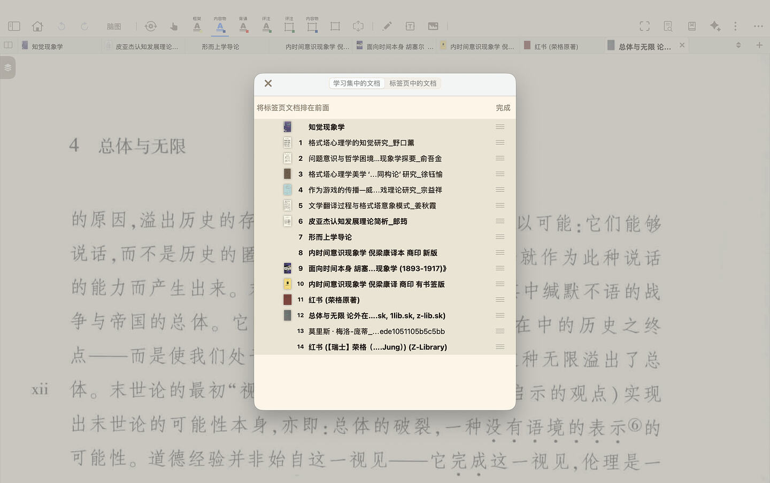770x483 pixels.
Task: Select the plain rectangle selection tool
Action: point(335,26)
